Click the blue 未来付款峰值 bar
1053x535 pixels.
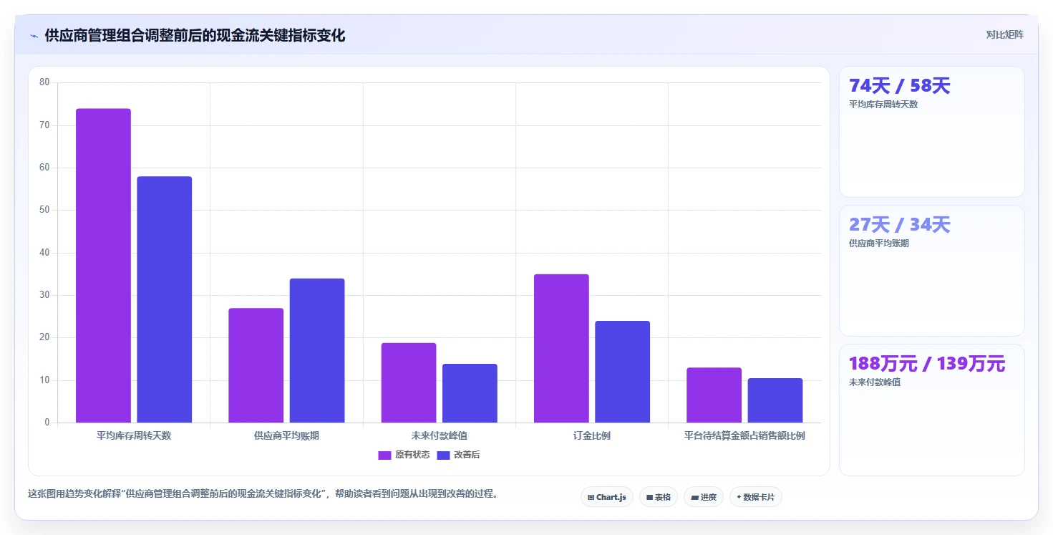[x=470, y=393]
